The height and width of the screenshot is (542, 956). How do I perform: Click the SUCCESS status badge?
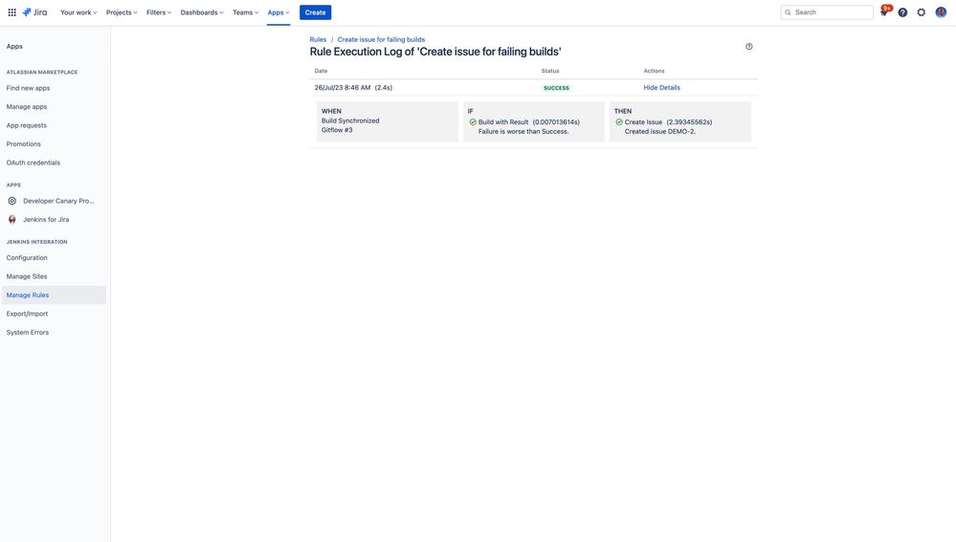pos(556,88)
